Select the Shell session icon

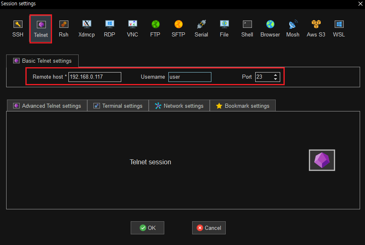click(x=247, y=29)
